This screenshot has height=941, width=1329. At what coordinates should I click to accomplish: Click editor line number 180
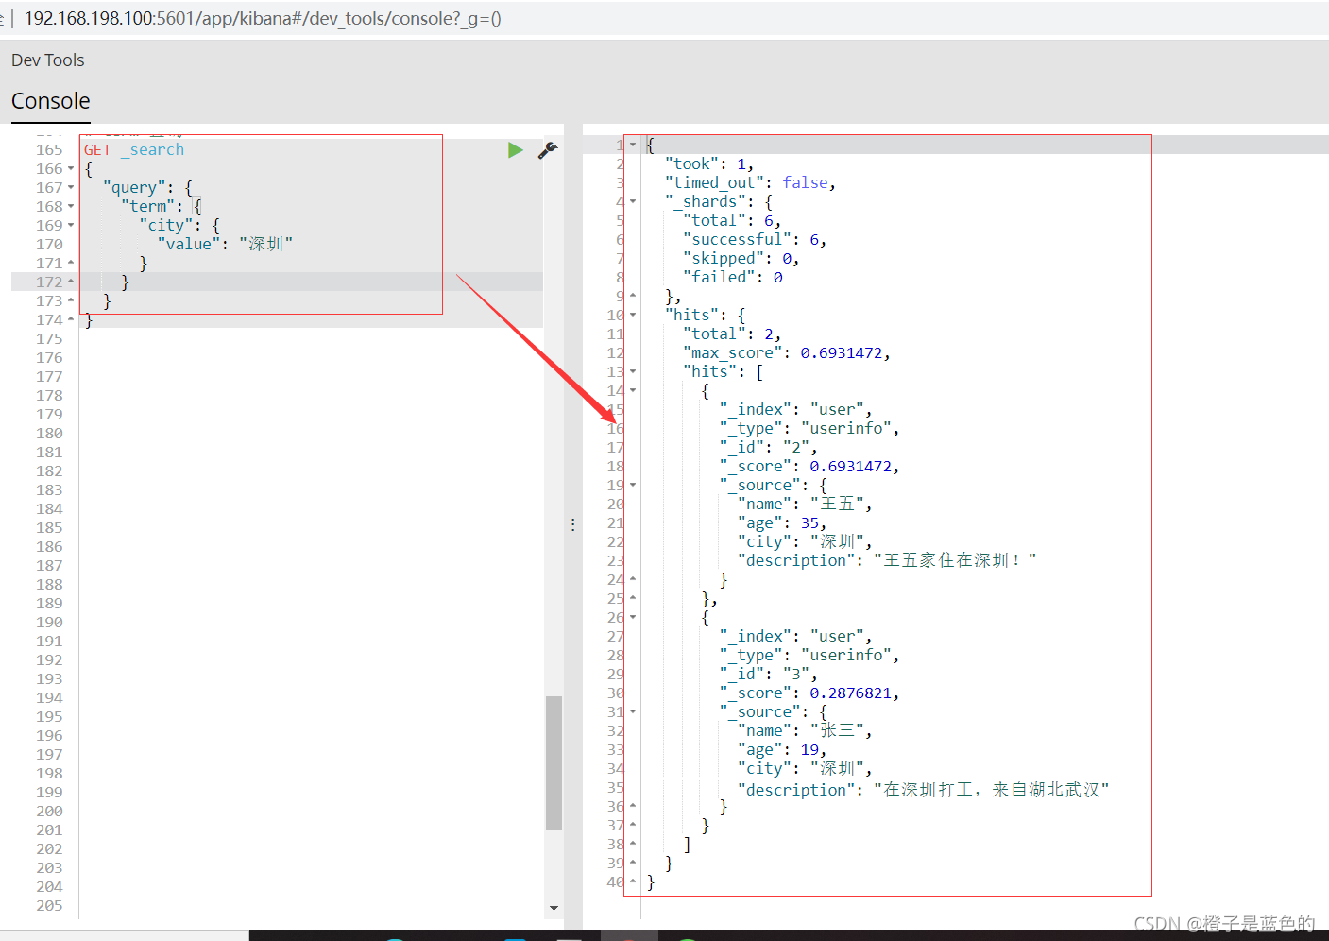(49, 434)
